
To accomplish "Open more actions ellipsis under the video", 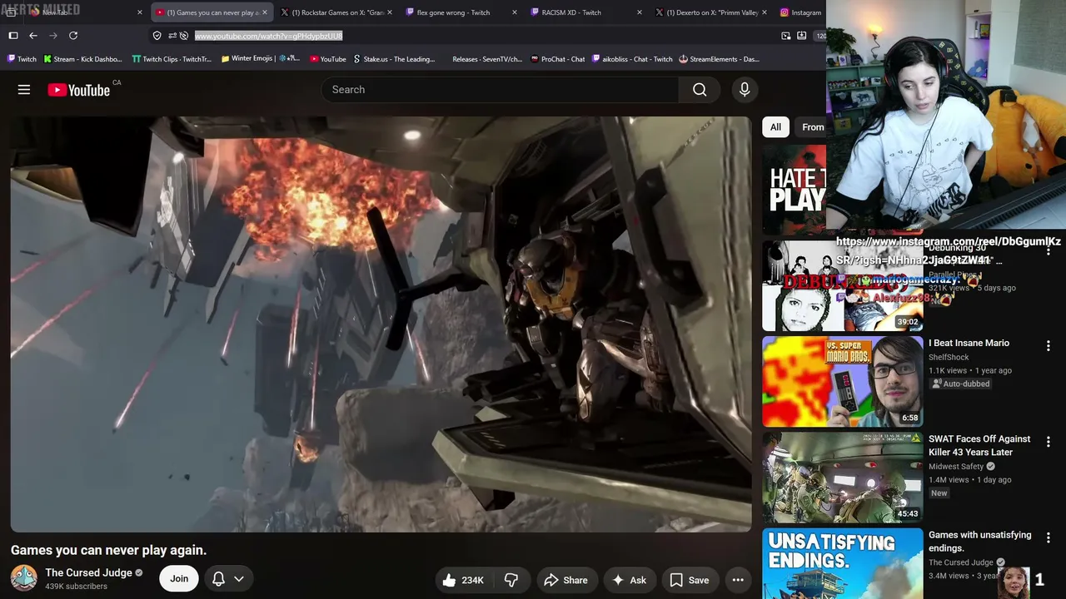I will 738,580.
